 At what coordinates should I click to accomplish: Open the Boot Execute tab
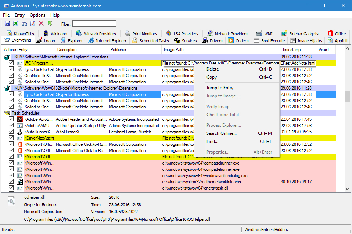(x=269, y=41)
